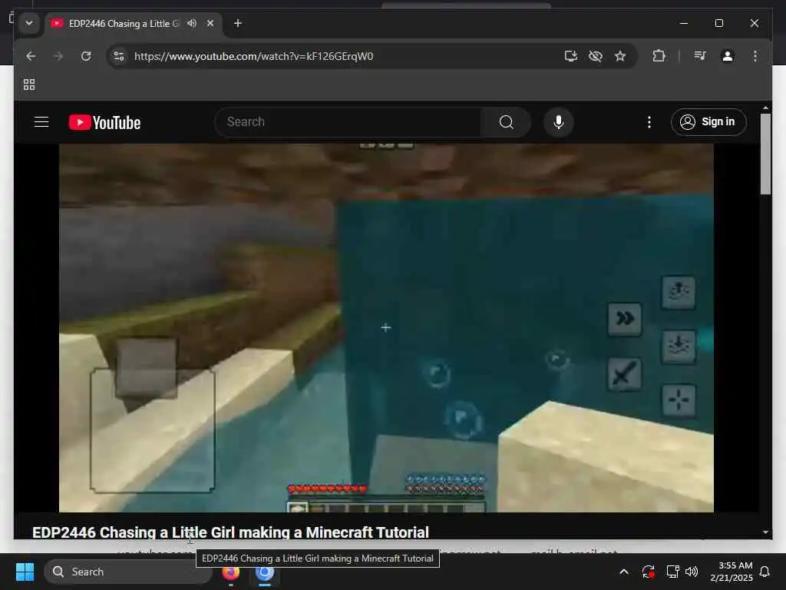Viewport: 786px width, 590px height.
Task: Click the scrollbar down arrow
Action: tap(765, 532)
